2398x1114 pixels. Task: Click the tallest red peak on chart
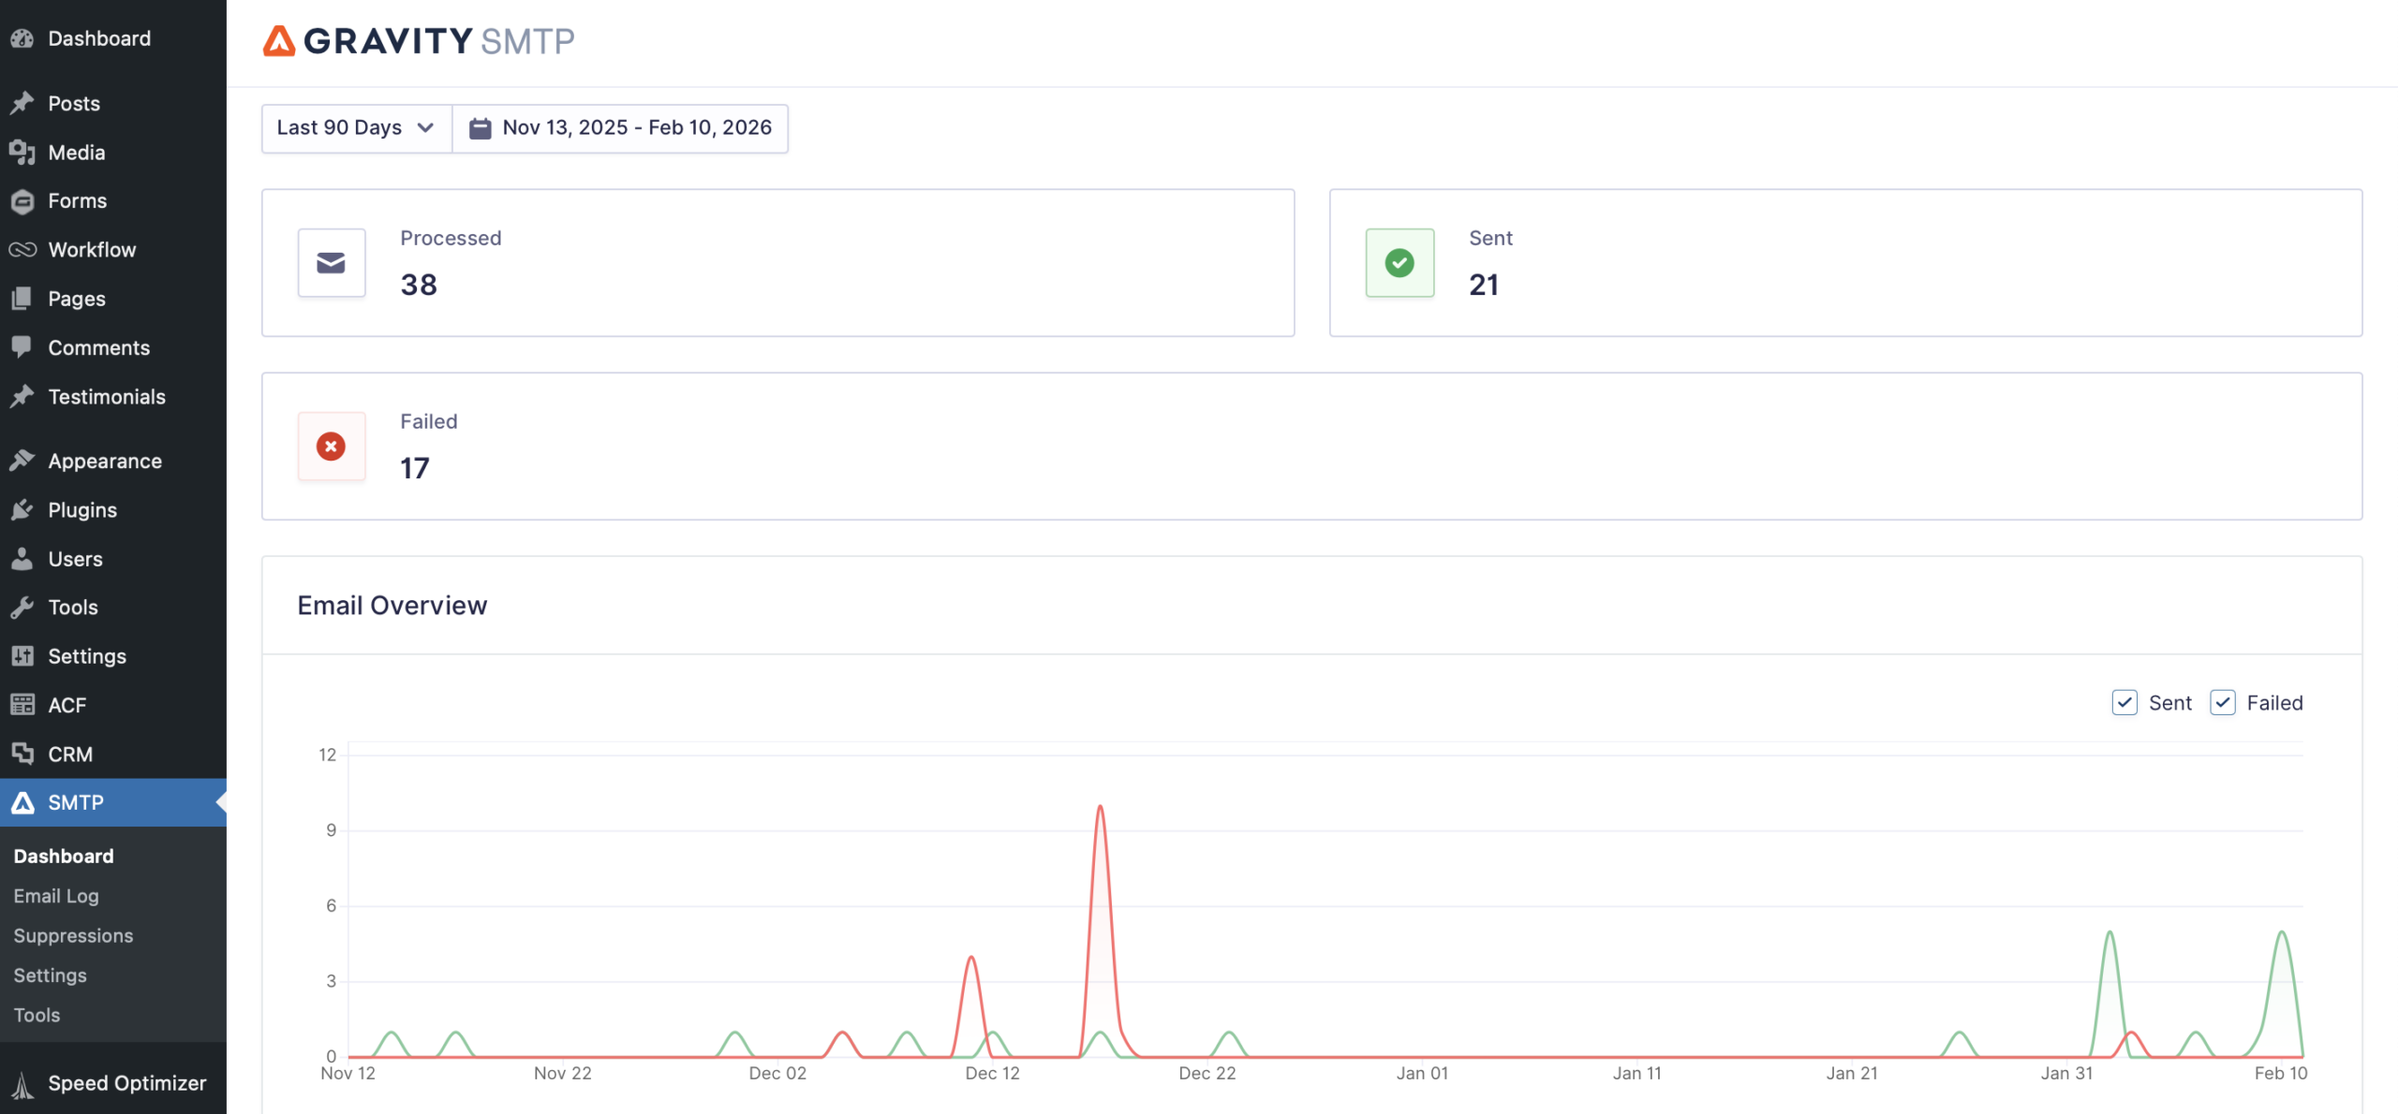(1100, 808)
